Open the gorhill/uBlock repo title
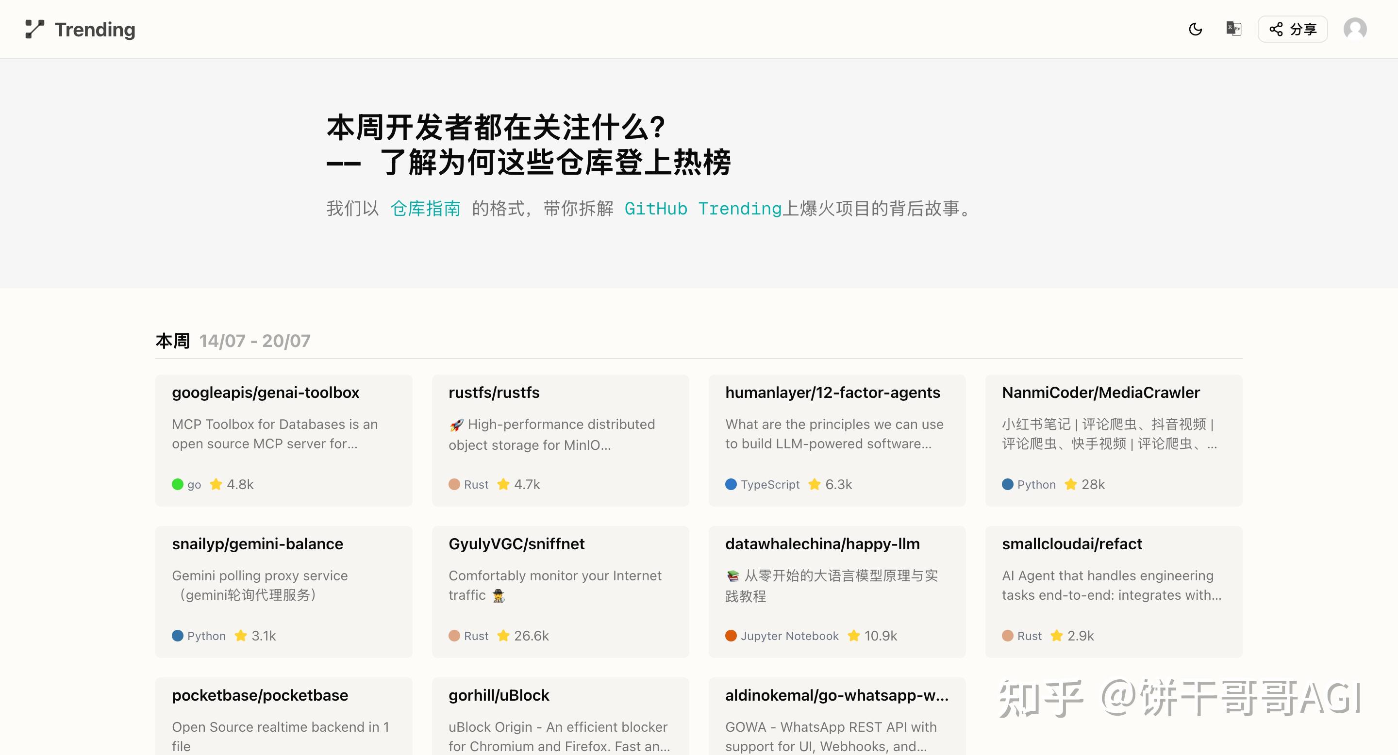 [499, 695]
